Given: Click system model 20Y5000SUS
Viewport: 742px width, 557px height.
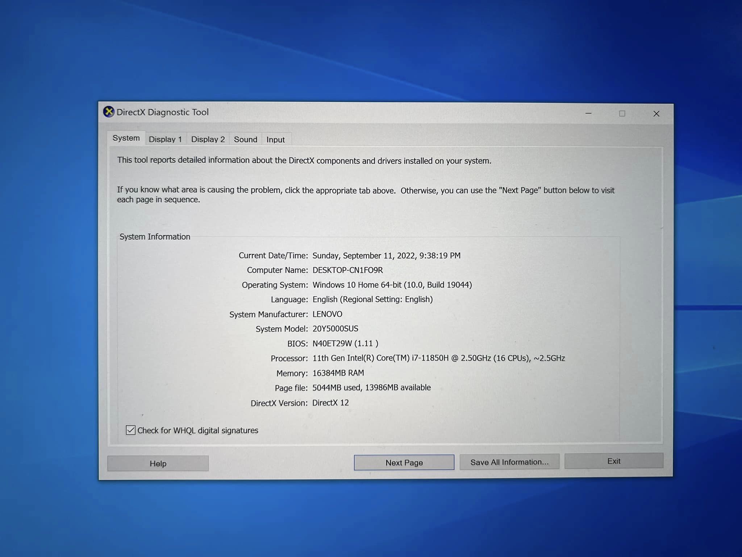Looking at the screenshot, I should click(335, 329).
